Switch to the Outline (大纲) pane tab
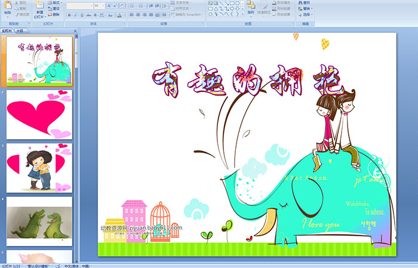 20,30
